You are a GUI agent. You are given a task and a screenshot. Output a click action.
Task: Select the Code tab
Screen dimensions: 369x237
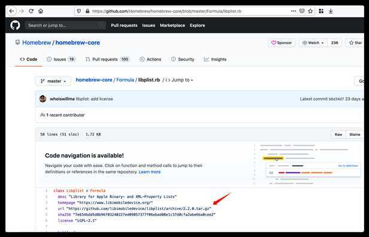coord(29,59)
